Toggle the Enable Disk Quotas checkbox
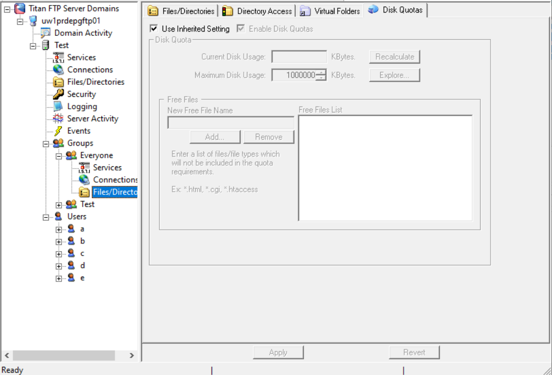552x375 pixels. [x=241, y=29]
